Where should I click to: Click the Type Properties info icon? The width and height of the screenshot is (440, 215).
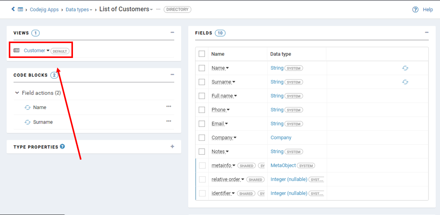(x=62, y=146)
